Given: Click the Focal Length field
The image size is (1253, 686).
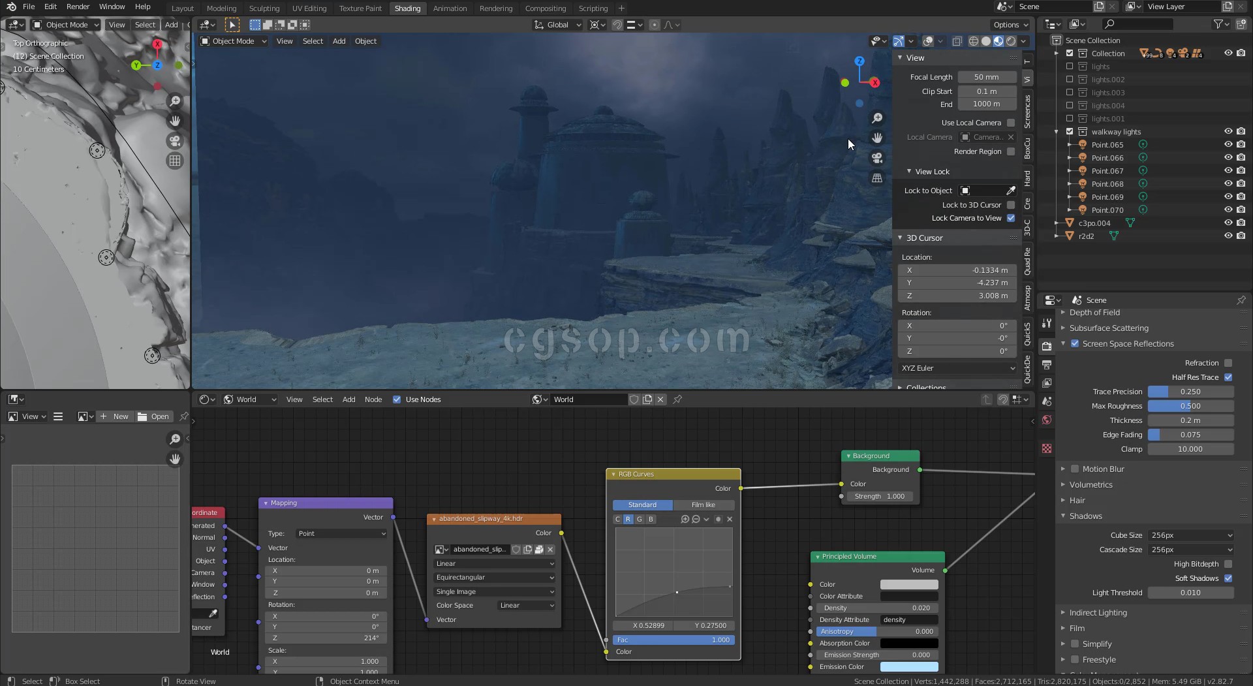Looking at the screenshot, I should point(987,77).
